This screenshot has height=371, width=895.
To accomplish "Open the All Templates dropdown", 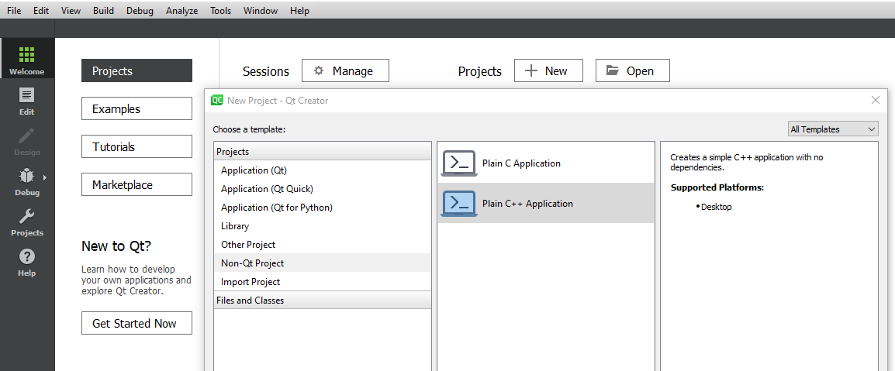I will click(833, 129).
